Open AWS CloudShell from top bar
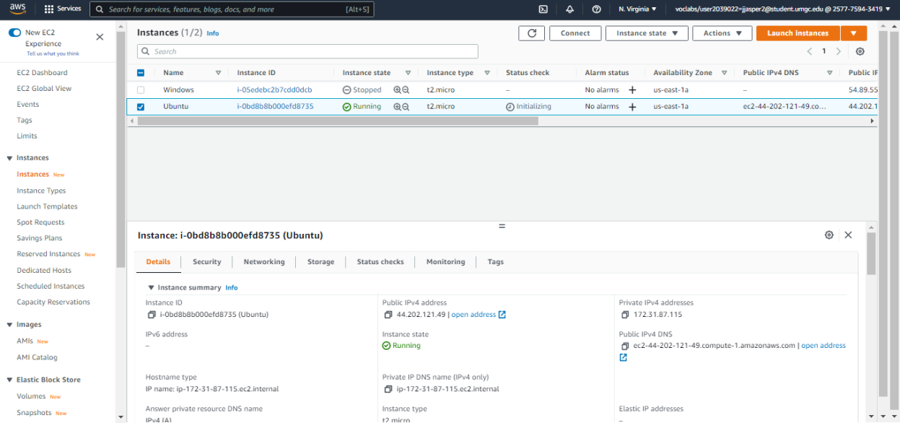 543,9
